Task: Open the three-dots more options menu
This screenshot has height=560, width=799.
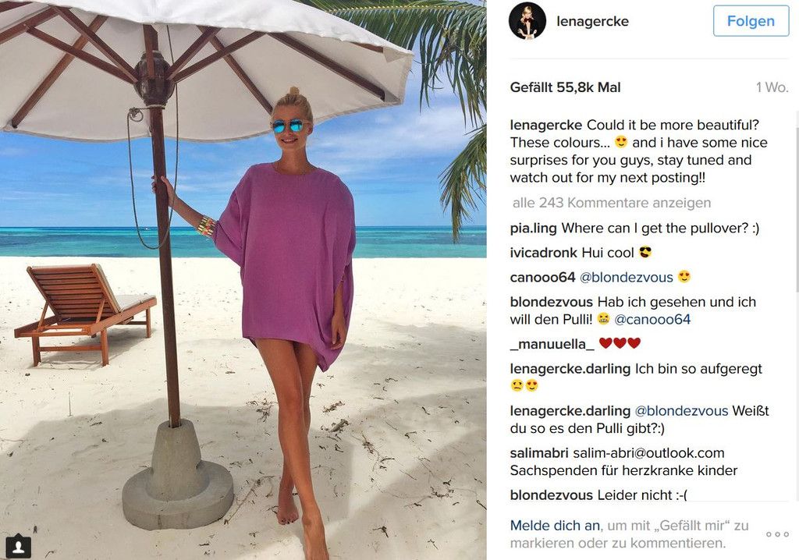Action: [777, 534]
